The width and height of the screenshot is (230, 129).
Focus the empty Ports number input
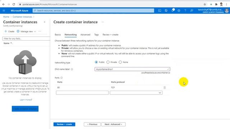point(82,93)
